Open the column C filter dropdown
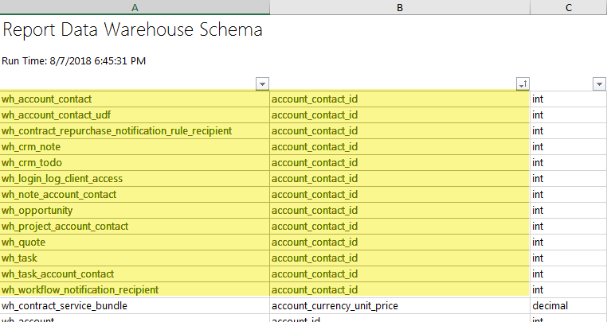 [599, 84]
